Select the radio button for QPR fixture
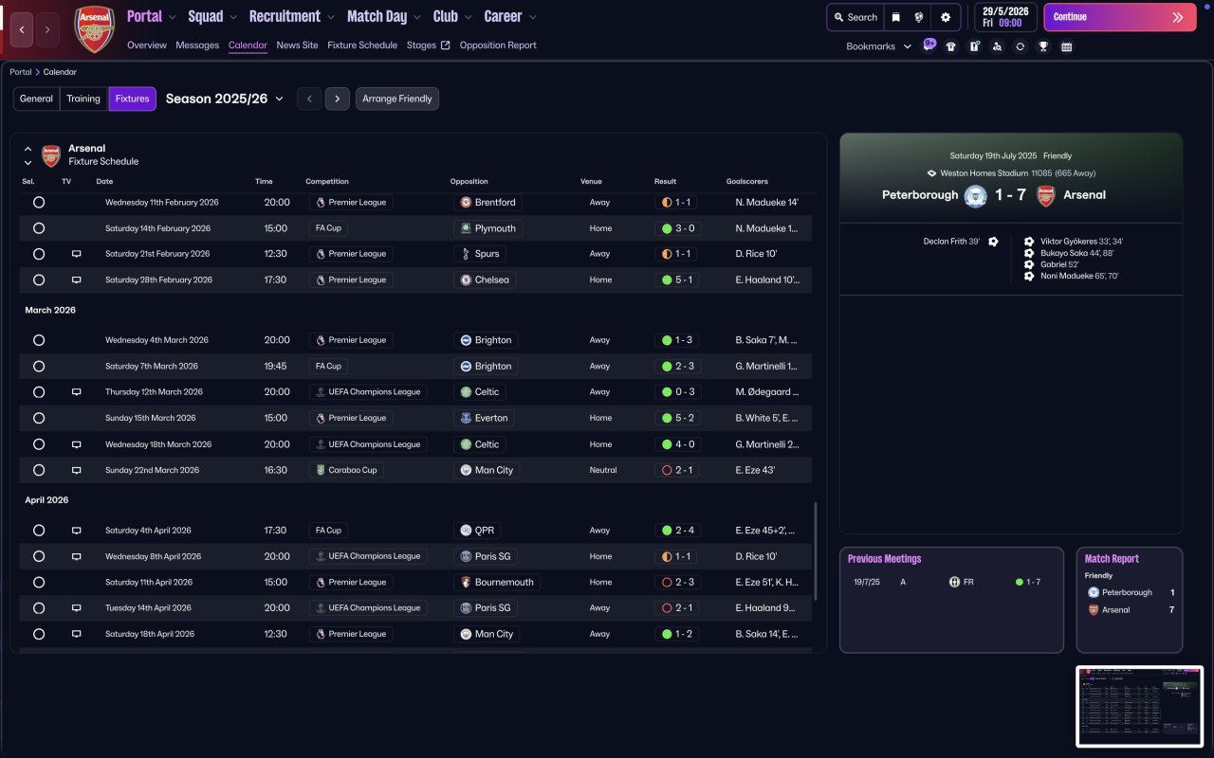1214x758 pixels. pos(39,531)
